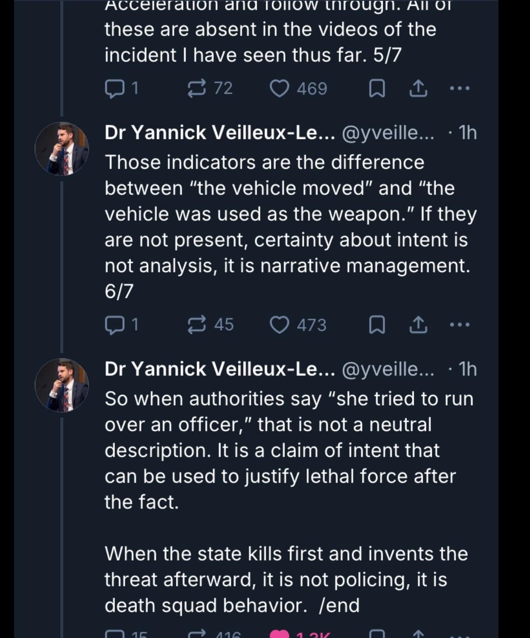Open the @yveille handle on the /end tweet
The height and width of the screenshot is (638, 530).
pos(387,370)
